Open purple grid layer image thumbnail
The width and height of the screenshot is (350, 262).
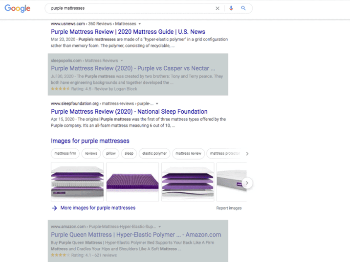tap(132, 182)
